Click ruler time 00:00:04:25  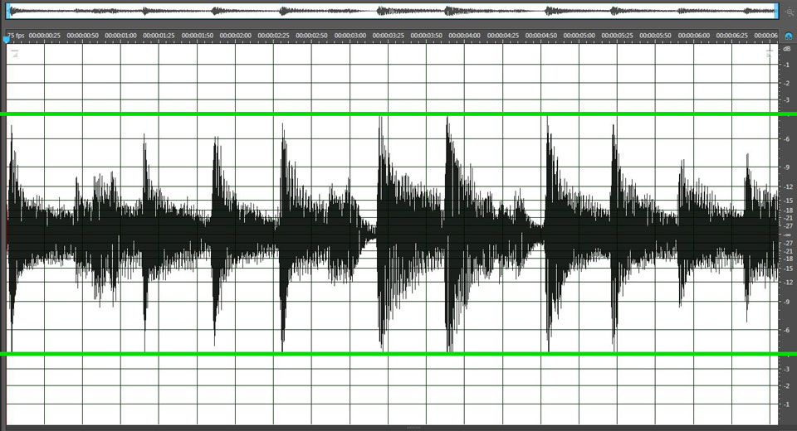pos(503,36)
